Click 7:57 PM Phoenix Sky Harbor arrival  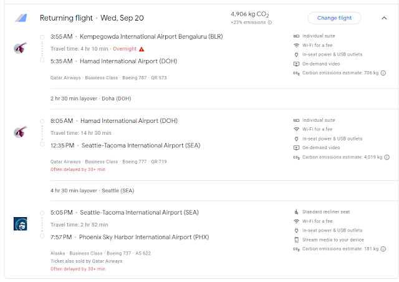pyautogui.click(x=130, y=237)
